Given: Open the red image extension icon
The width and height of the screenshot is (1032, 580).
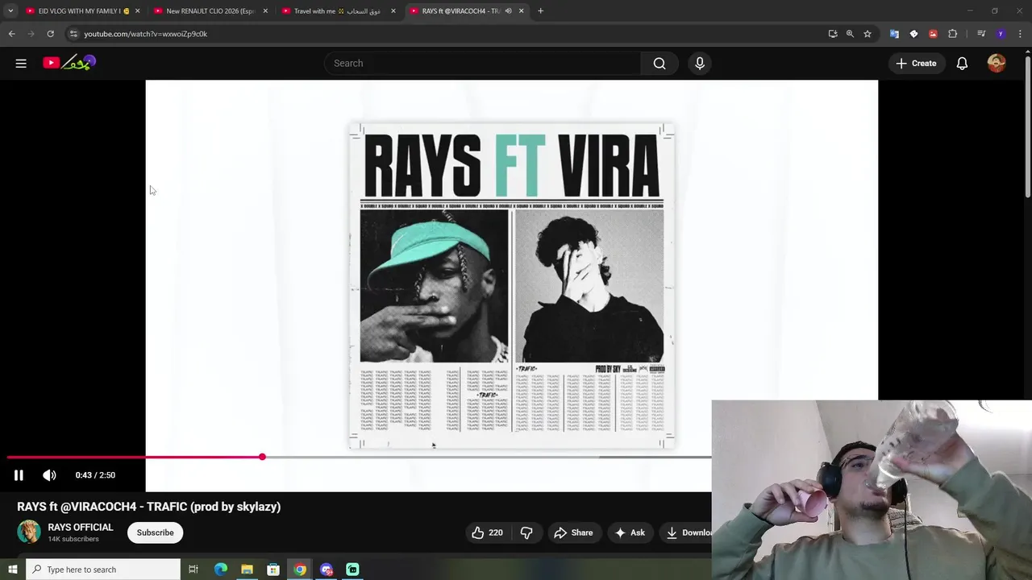Looking at the screenshot, I should coord(933,34).
